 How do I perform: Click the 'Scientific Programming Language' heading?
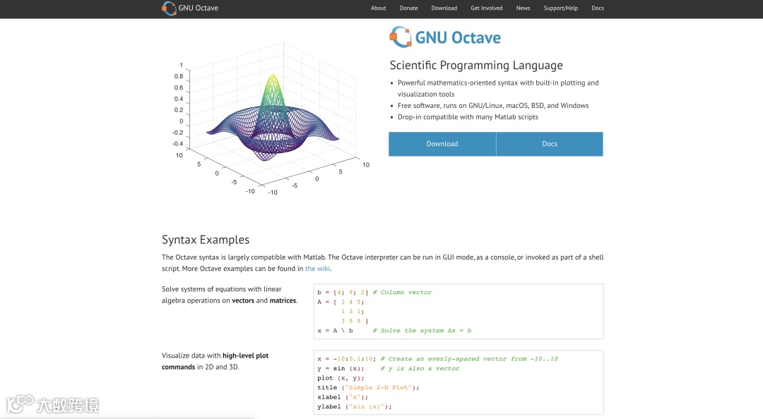point(476,65)
